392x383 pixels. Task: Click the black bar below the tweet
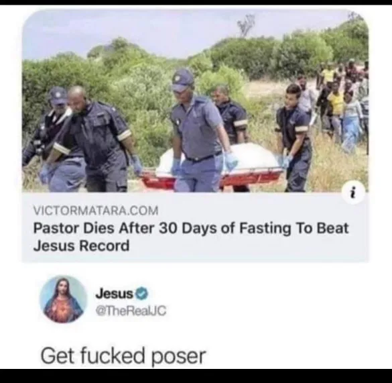point(196,376)
